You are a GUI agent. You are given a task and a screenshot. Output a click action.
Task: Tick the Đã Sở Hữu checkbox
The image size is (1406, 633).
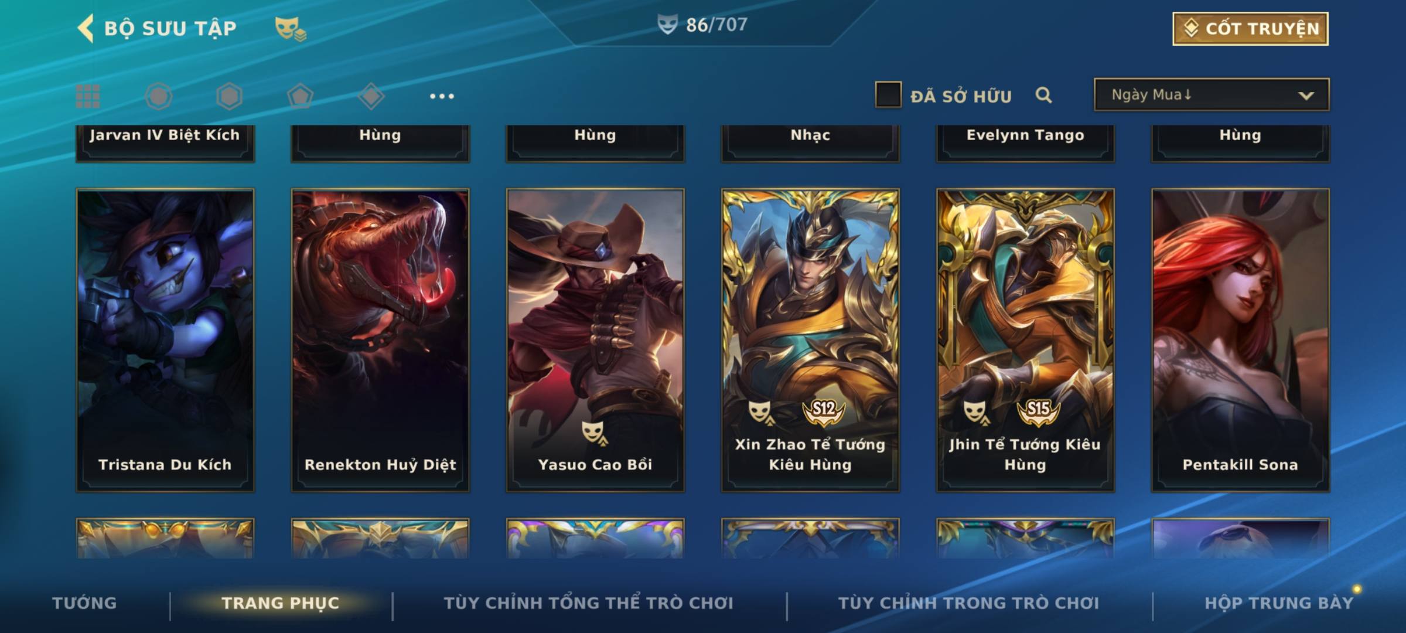[x=888, y=95]
